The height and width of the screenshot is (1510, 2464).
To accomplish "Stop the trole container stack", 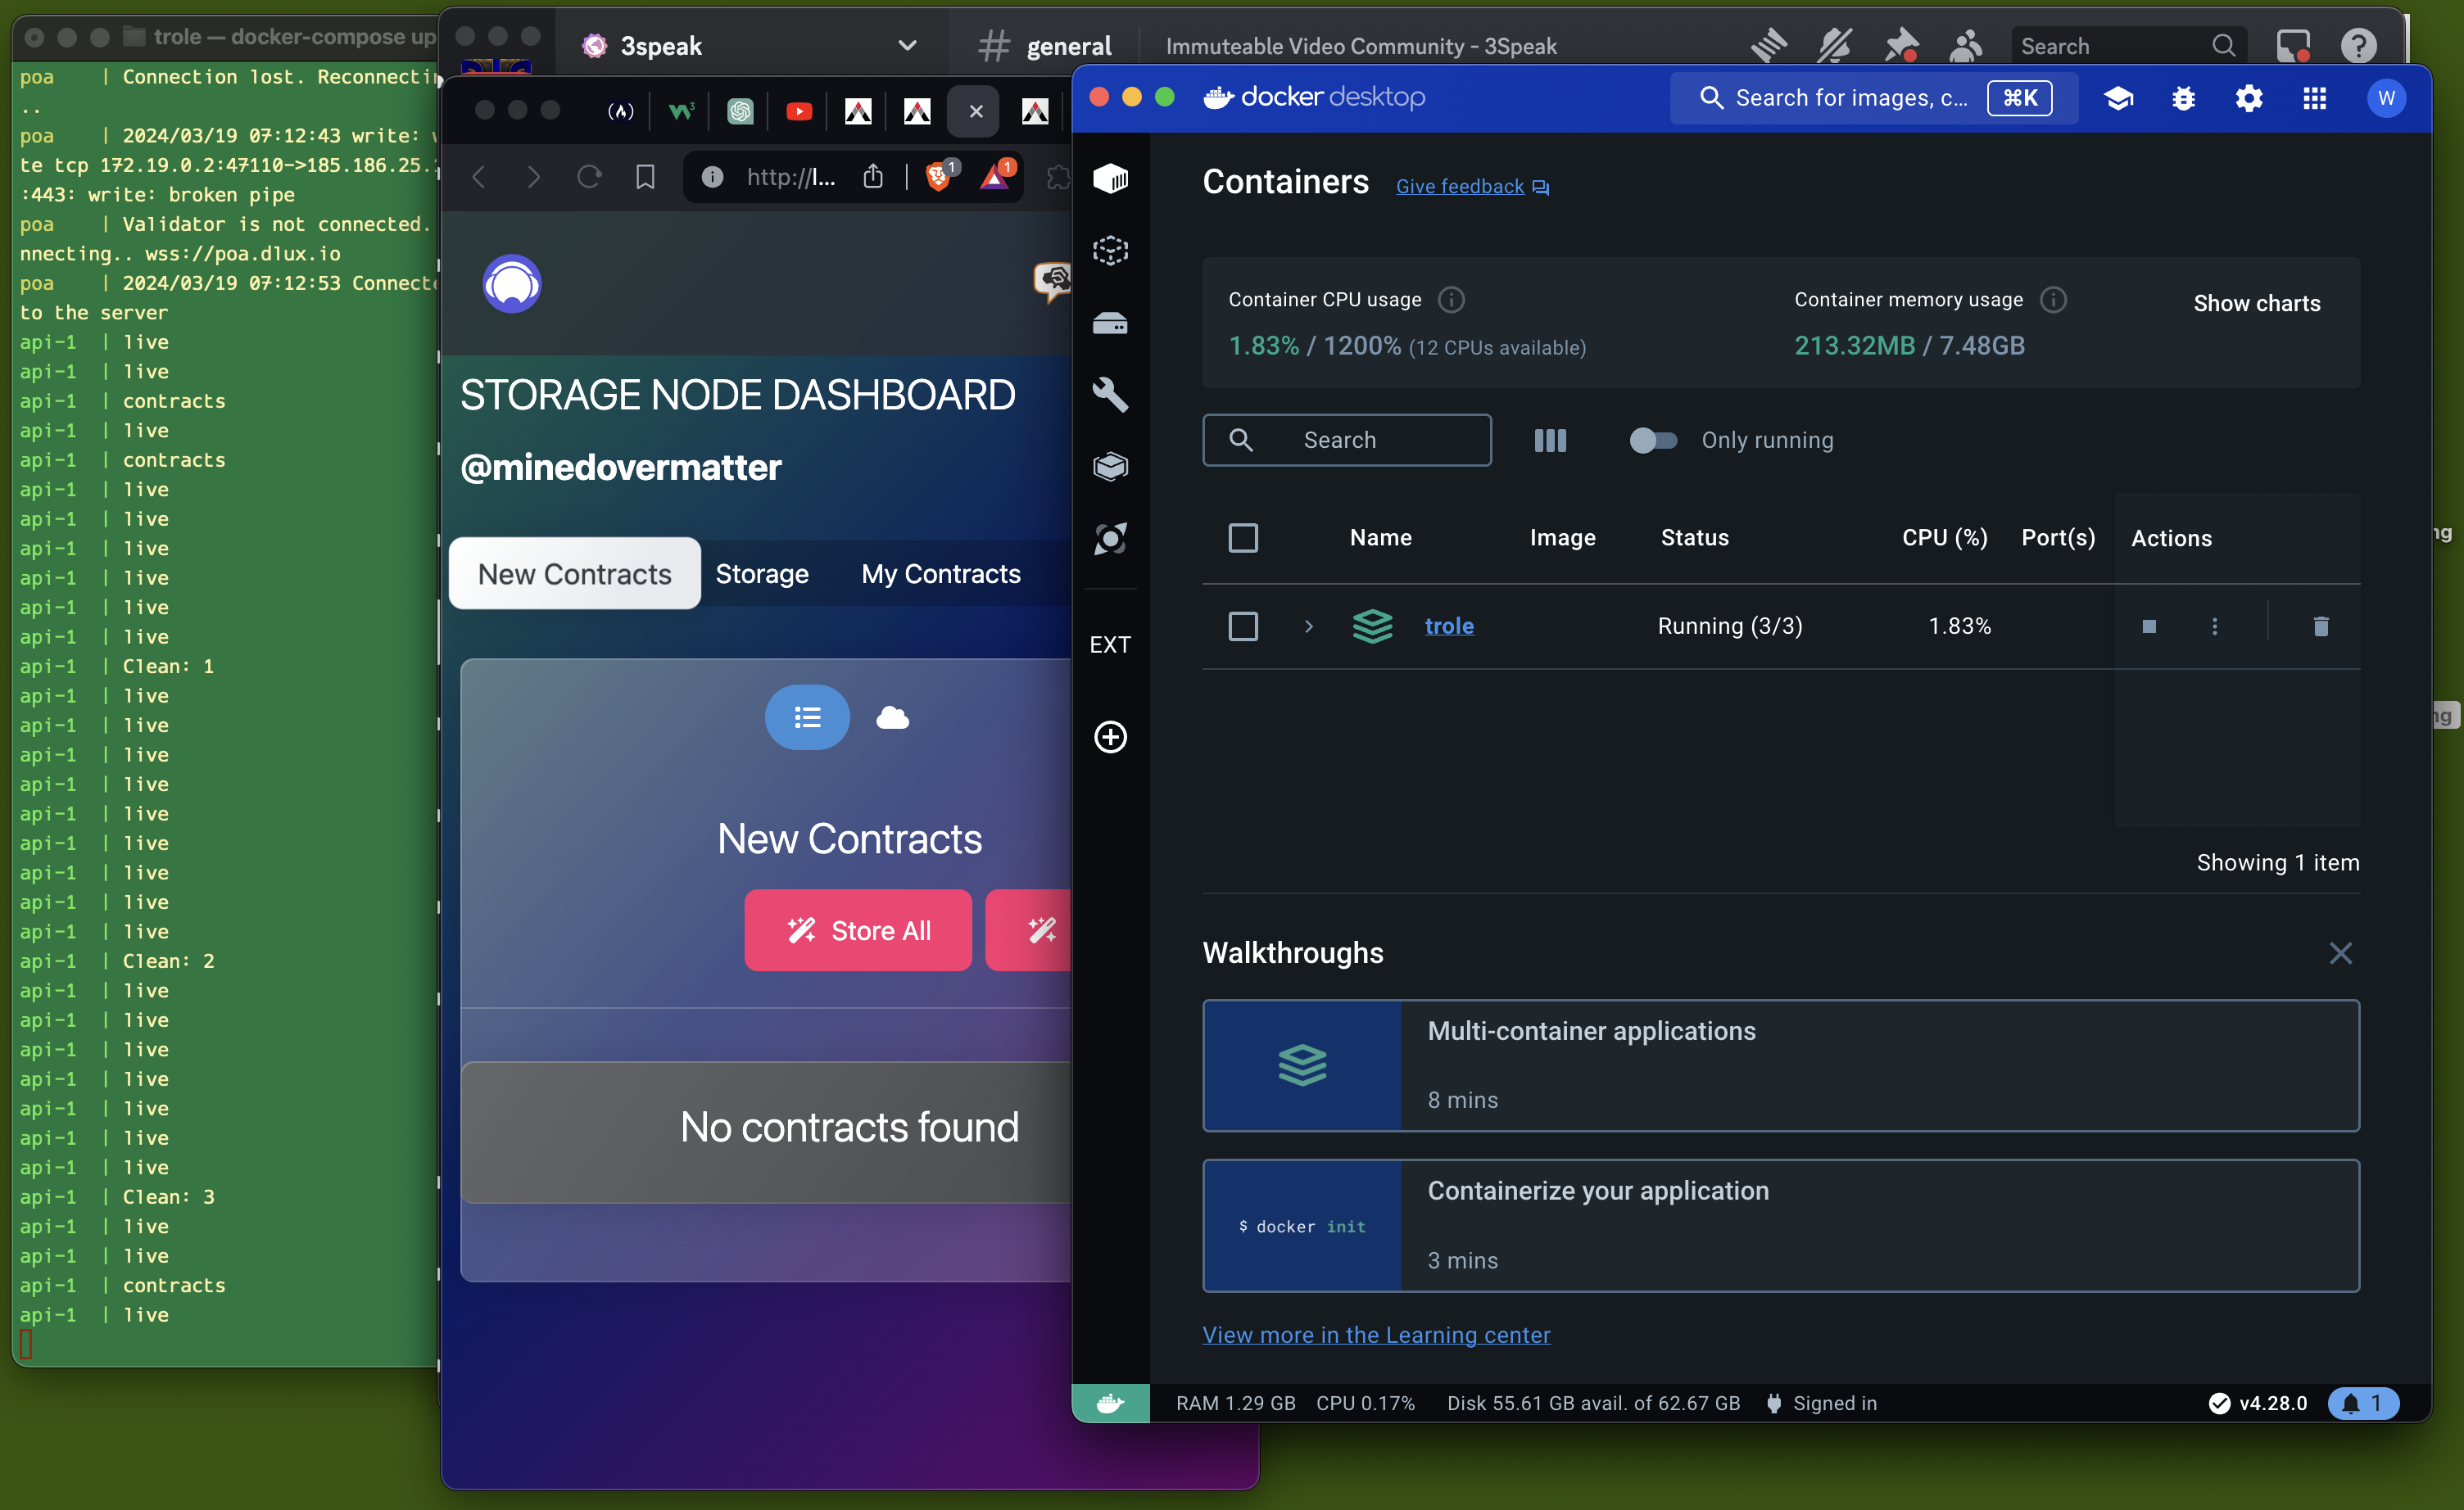I will 2149,626.
